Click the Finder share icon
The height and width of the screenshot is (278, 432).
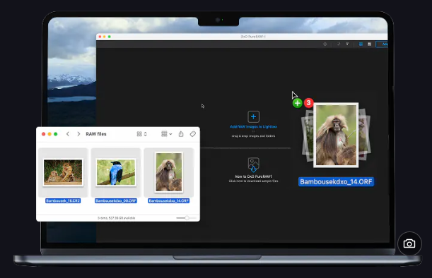(181, 134)
